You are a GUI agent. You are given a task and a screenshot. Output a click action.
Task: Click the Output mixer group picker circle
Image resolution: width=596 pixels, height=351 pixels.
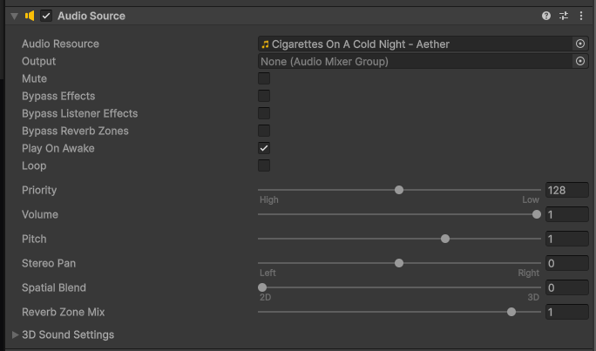point(580,61)
